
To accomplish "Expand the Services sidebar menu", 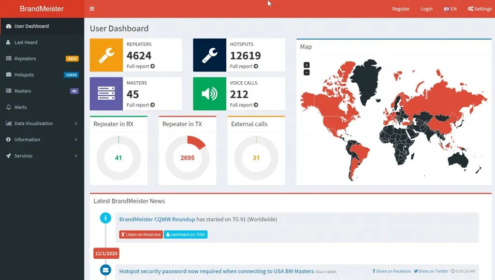I will [42, 156].
